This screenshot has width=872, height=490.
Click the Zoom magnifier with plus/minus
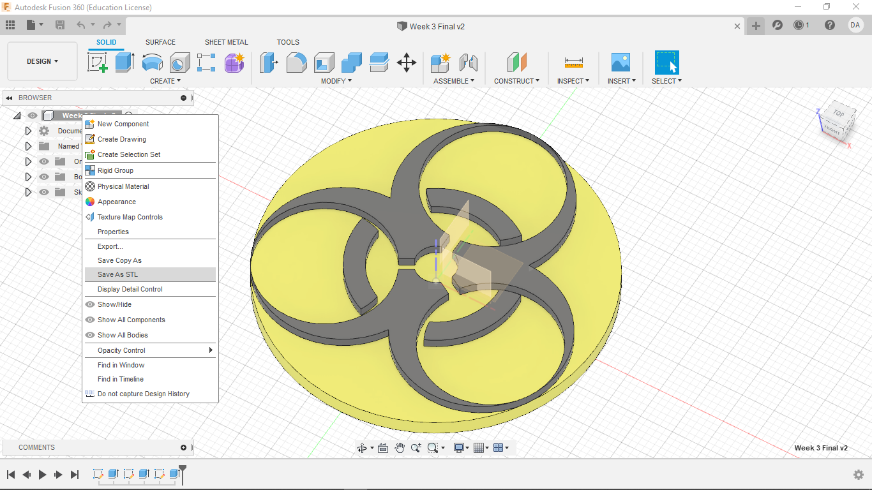(416, 448)
